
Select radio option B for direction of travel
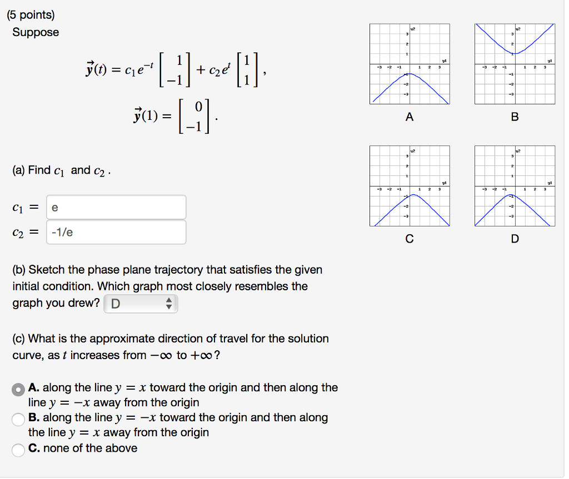tap(16, 420)
